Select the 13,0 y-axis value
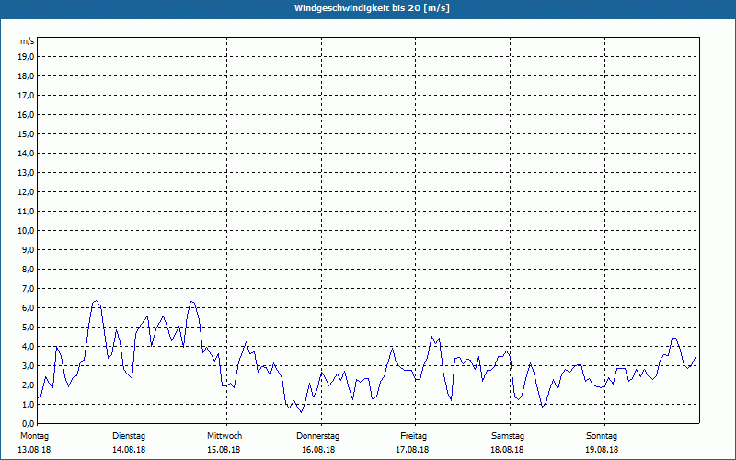Viewport: 736px width, 460px height. pyautogui.click(x=26, y=173)
